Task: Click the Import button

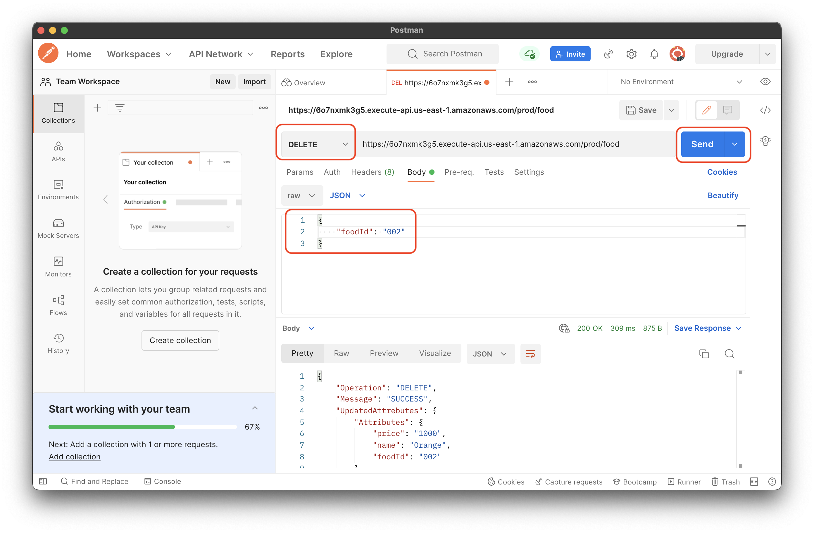Action: click(254, 82)
